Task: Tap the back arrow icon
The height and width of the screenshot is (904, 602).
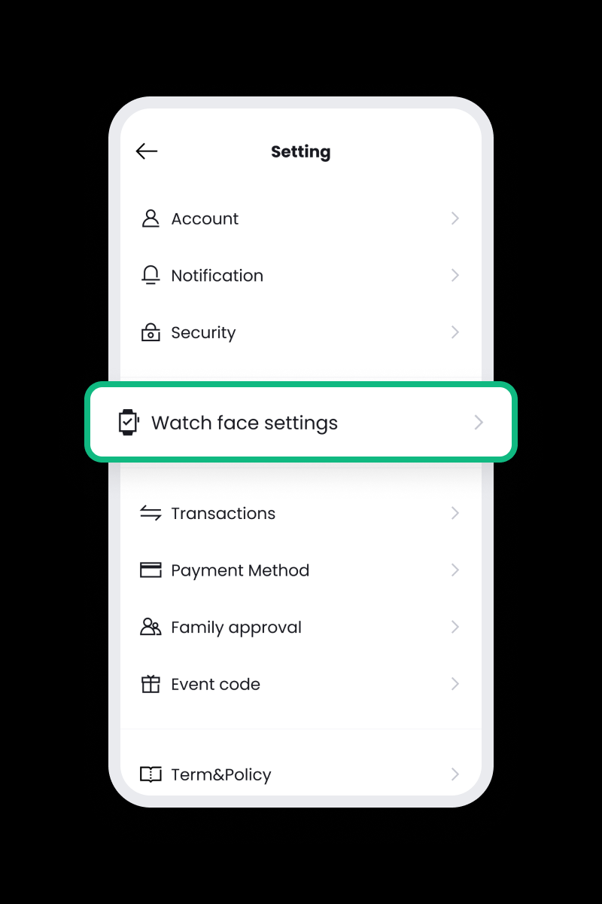Action: (147, 151)
